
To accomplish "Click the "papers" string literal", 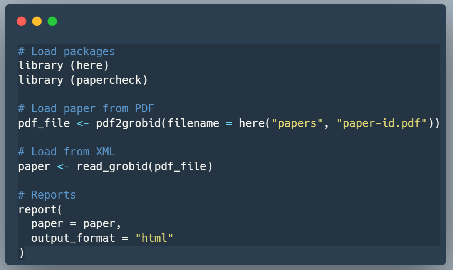I will click(297, 123).
